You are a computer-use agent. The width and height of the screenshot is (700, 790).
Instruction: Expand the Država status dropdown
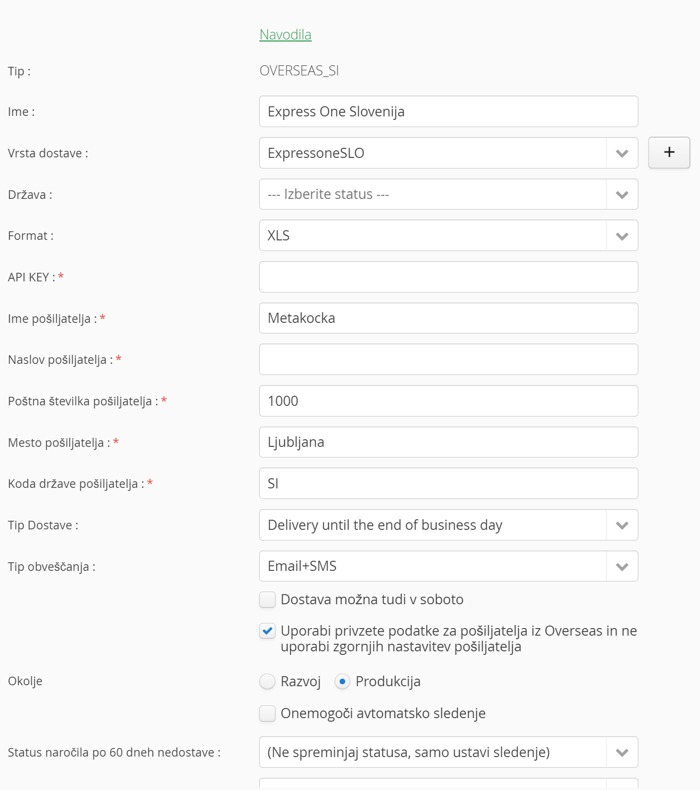click(x=448, y=194)
